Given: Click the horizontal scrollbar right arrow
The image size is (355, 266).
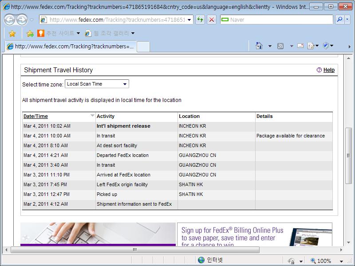Looking at the screenshot, I should 341,250.
